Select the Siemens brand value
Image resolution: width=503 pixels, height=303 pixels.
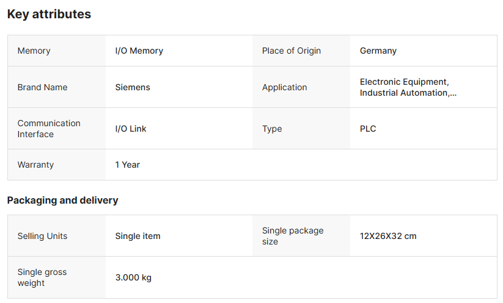(x=132, y=87)
